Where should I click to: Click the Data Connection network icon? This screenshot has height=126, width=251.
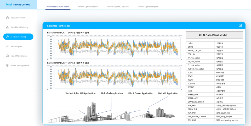tap(7, 18)
